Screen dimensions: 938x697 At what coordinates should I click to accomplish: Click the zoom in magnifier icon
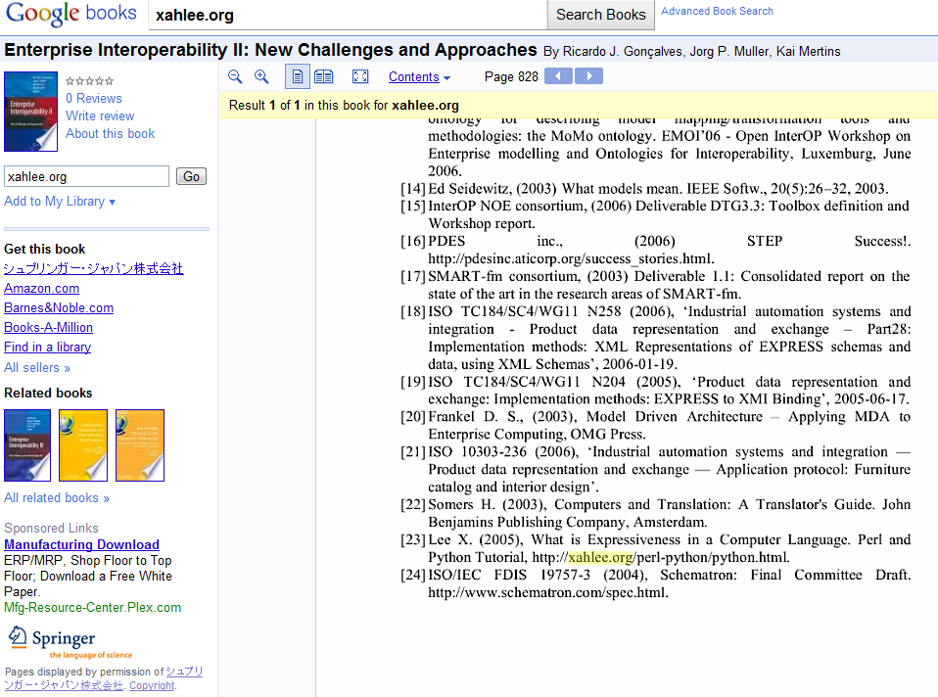click(x=261, y=76)
